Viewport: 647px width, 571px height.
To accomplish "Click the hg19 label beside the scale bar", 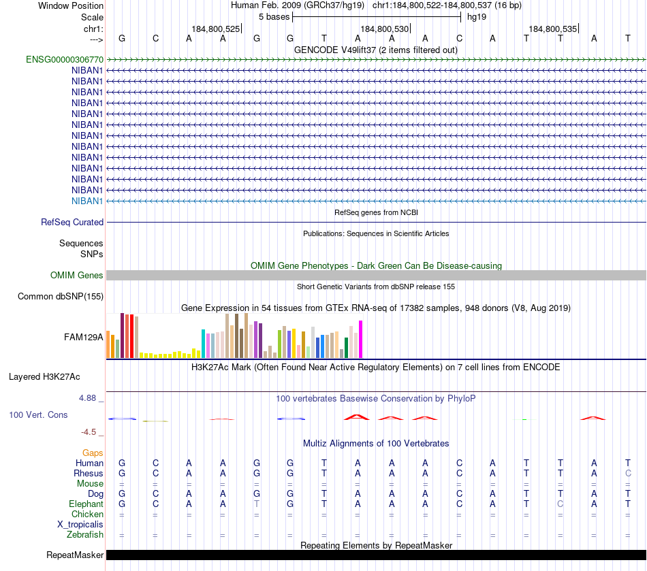I will 477,17.
